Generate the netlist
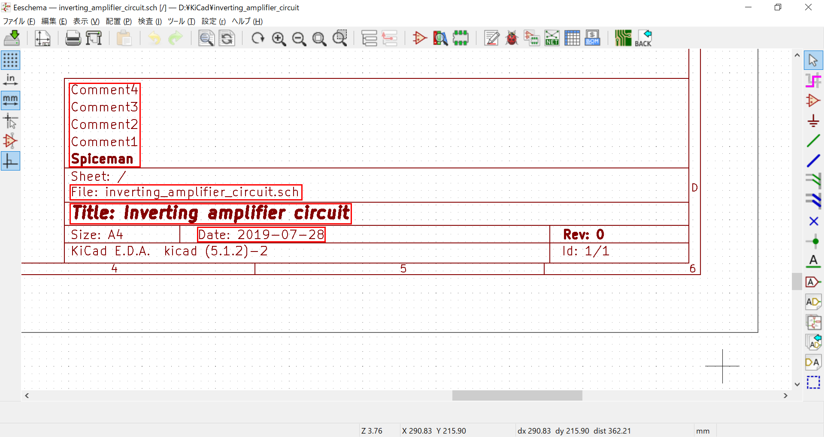This screenshot has height=437, width=824. click(552, 38)
